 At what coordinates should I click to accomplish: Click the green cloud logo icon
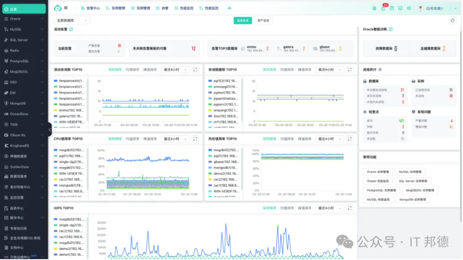click(x=57, y=8)
